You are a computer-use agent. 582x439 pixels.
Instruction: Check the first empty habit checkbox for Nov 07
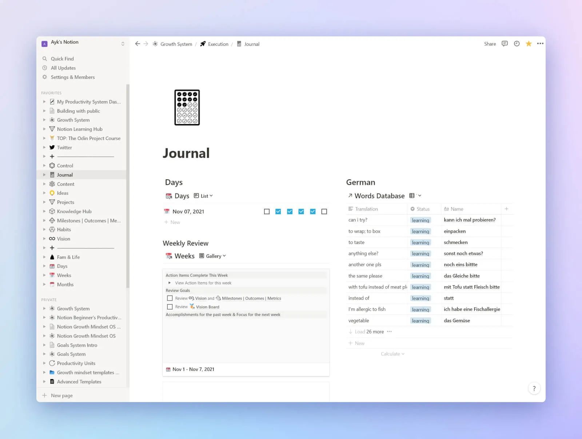tap(267, 211)
